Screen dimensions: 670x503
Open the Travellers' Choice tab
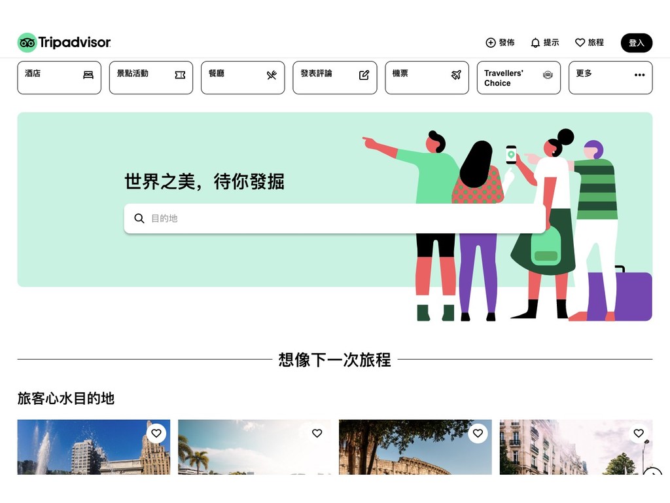click(x=519, y=77)
